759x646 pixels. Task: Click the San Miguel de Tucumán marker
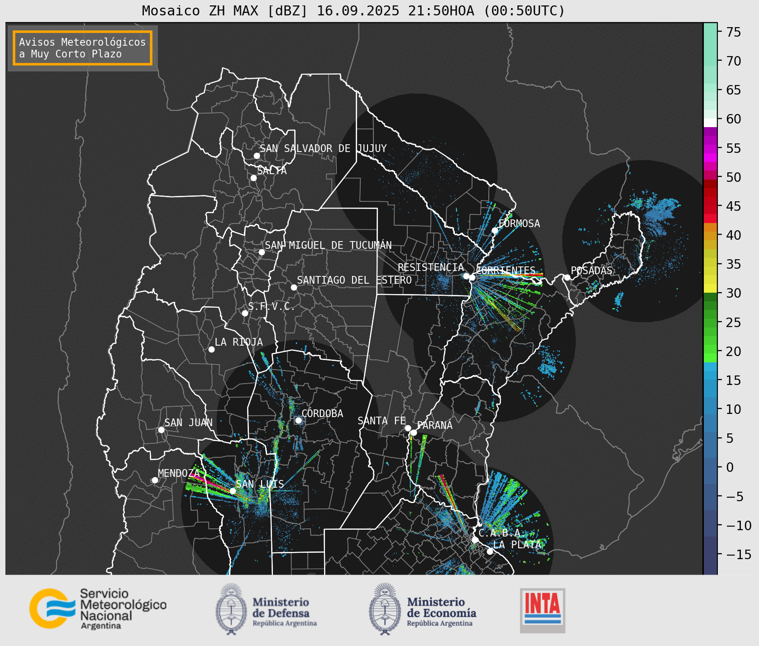point(262,252)
